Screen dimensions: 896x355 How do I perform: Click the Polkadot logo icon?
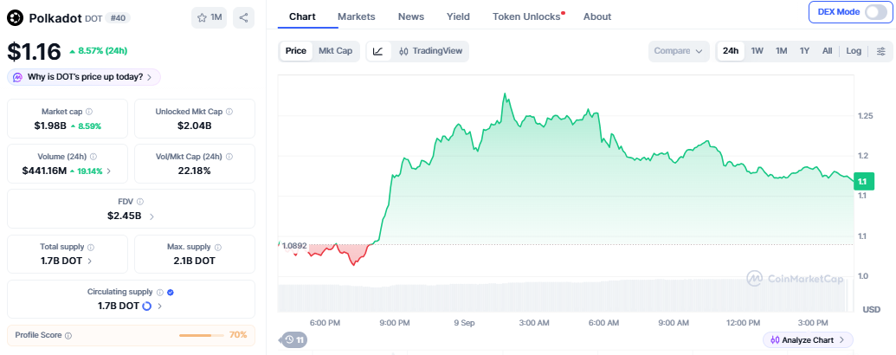tap(16, 17)
